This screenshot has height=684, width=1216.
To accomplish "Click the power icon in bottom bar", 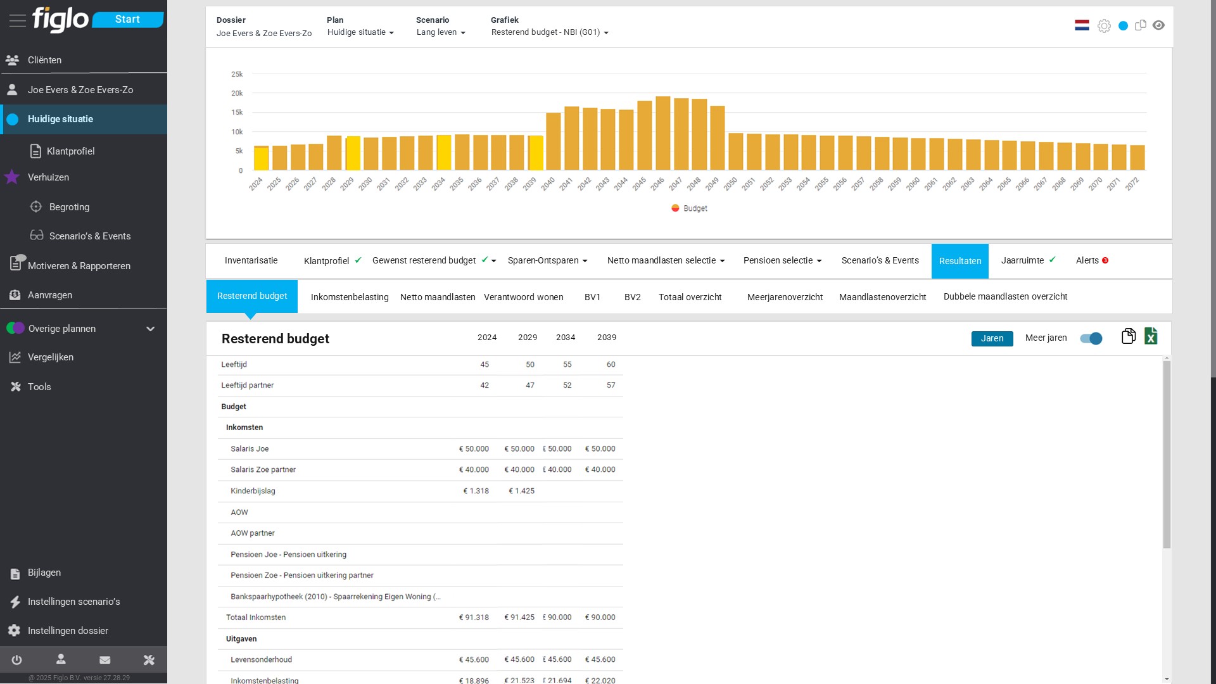I will pos(17,660).
